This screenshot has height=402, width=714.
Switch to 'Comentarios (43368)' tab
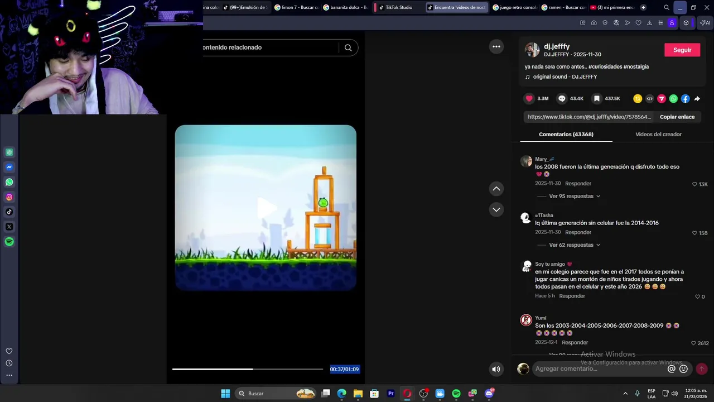(x=566, y=135)
